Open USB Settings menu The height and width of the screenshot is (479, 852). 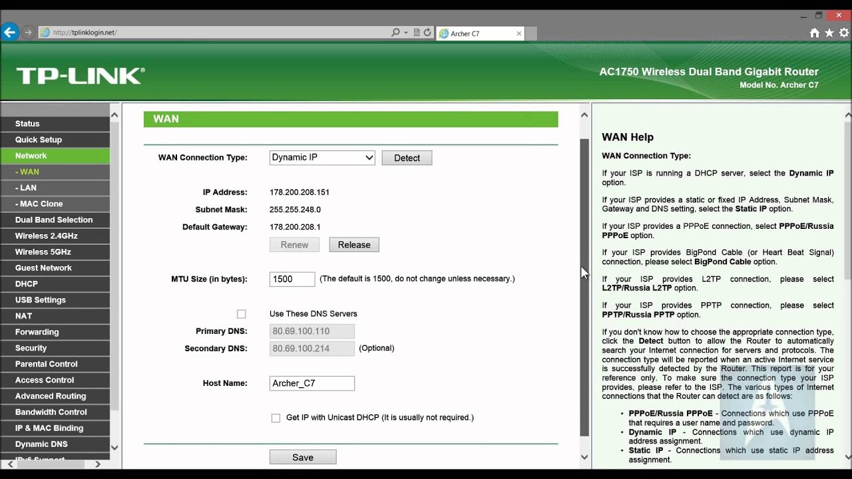pyautogui.click(x=55, y=300)
